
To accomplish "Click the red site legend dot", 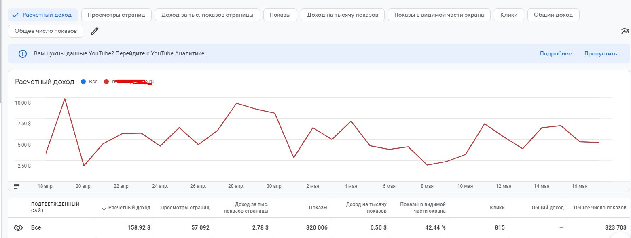I will coord(106,82).
